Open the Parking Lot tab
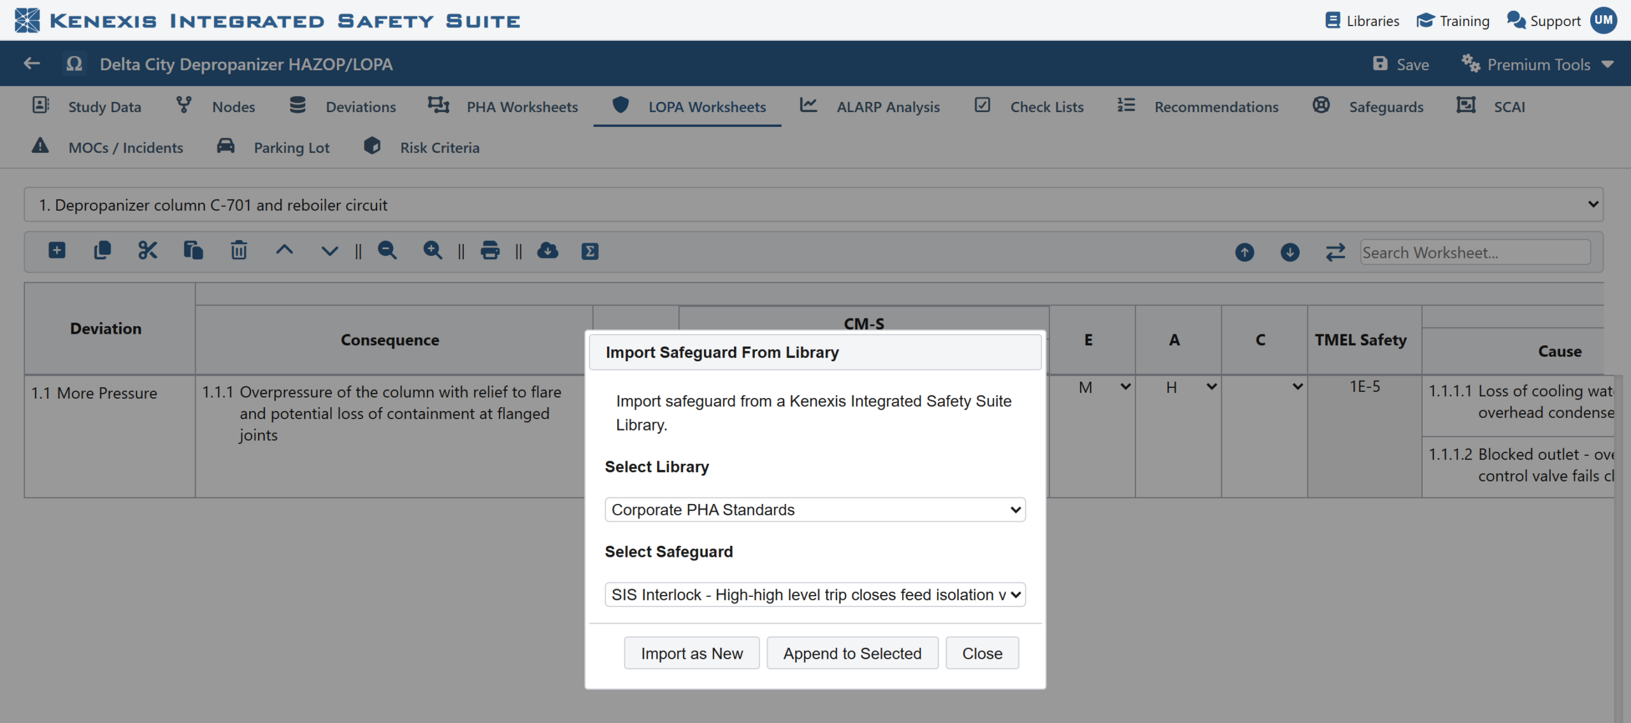 coord(273,147)
